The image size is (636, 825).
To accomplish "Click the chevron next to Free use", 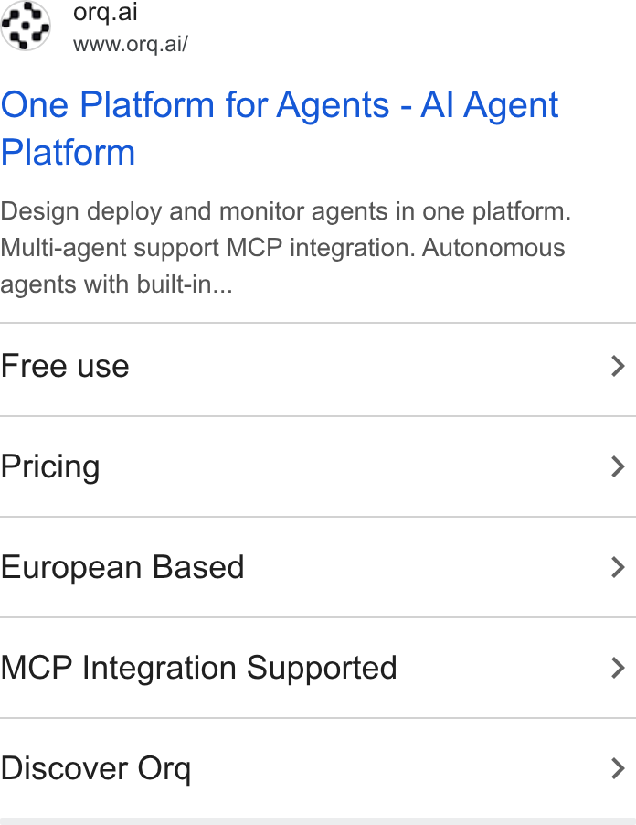I will 618,366.
